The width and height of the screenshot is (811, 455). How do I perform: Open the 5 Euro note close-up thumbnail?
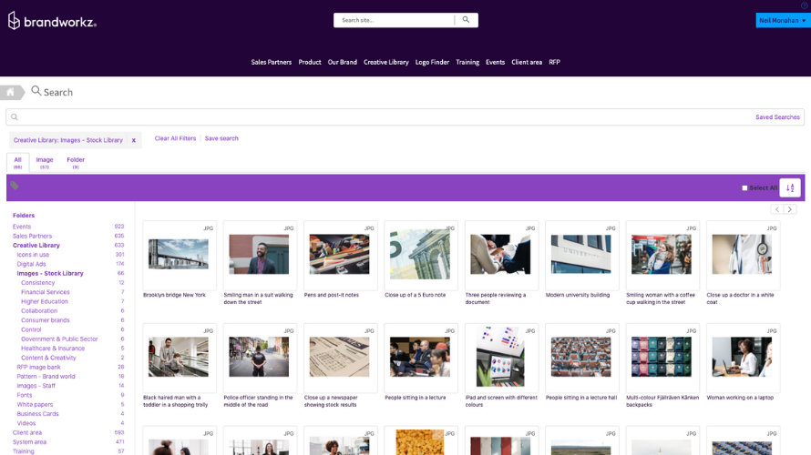(420, 254)
